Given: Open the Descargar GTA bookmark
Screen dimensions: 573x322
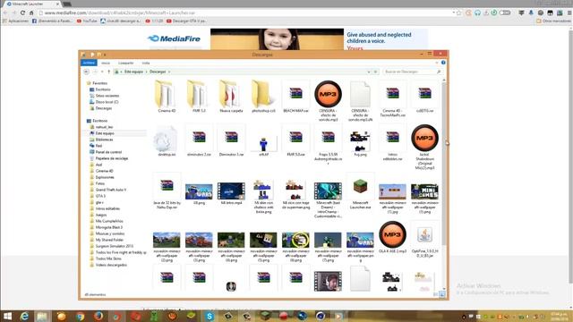Looking at the screenshot, I should [187, 21].
